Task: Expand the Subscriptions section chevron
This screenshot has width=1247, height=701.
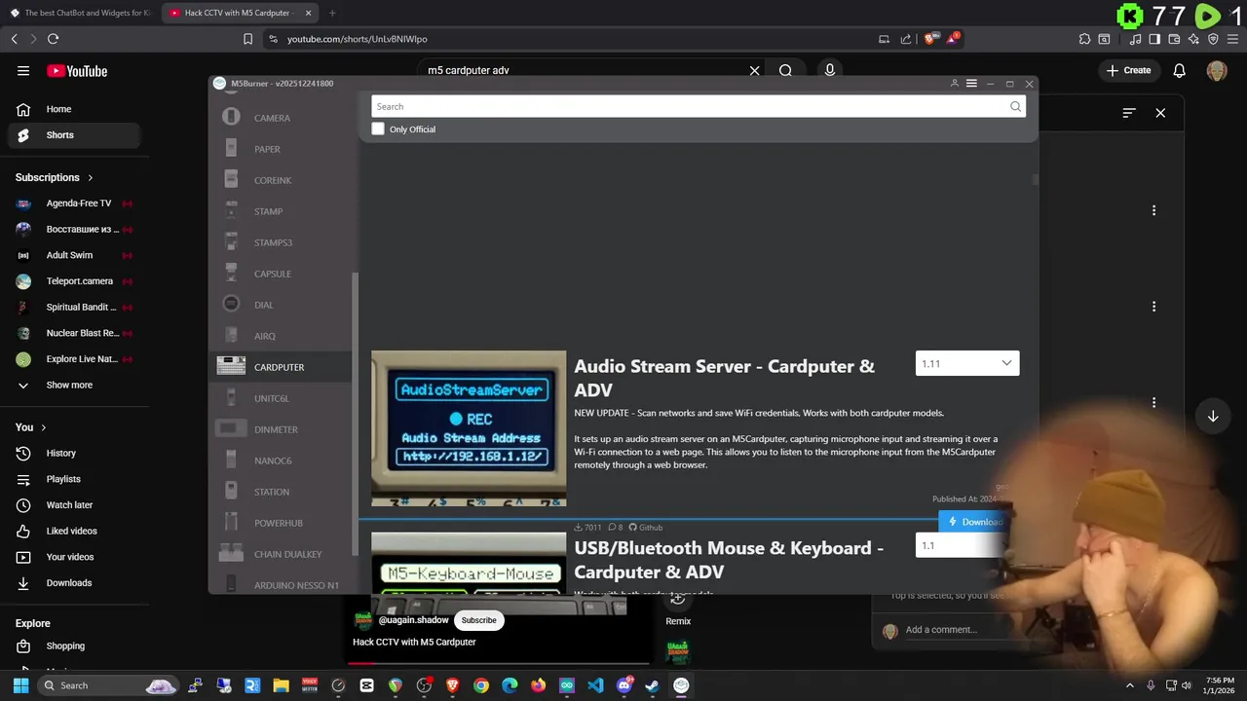Action: tap(91, 178)
